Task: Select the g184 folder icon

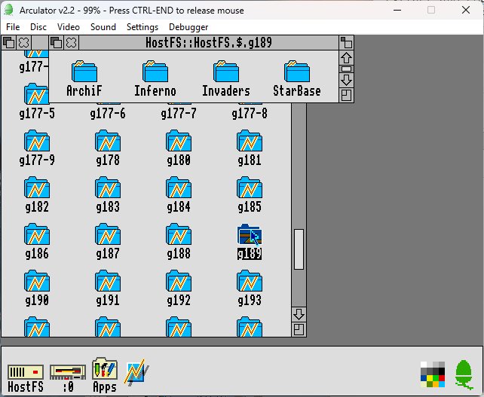Action: coord(179,188)
